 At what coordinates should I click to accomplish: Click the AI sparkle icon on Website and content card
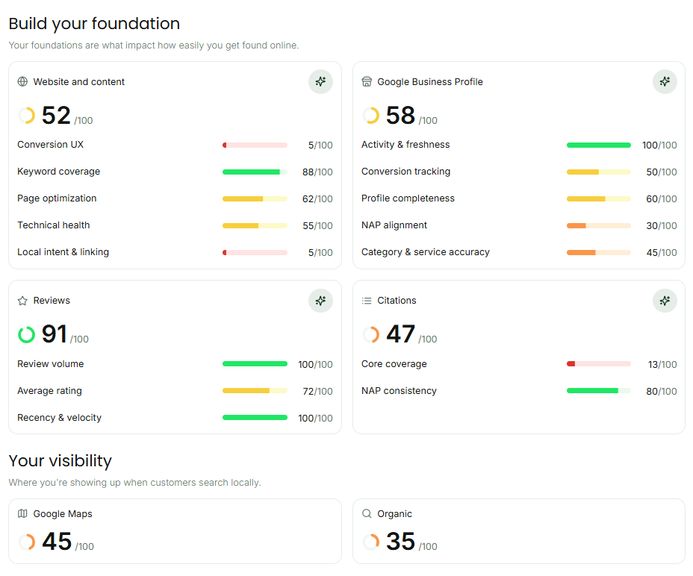pos(320,82)
